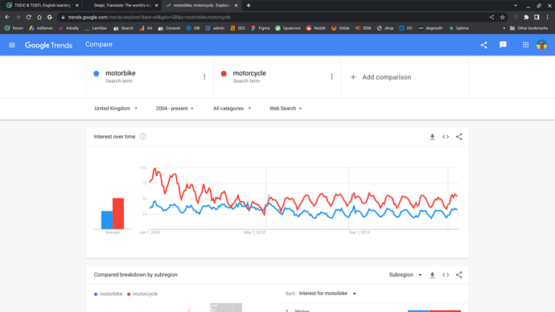Switch to the DeepL Translate tab
The height and width of the screenshot is (312, 555).
[122, 6]
